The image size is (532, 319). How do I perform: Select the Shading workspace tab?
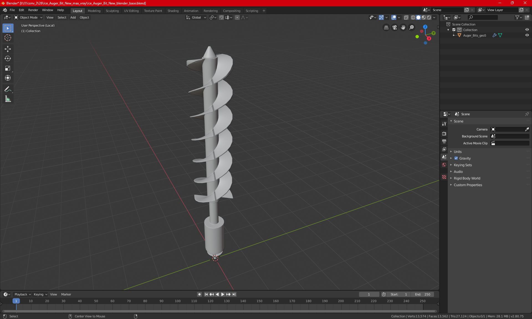click(173, 10)
